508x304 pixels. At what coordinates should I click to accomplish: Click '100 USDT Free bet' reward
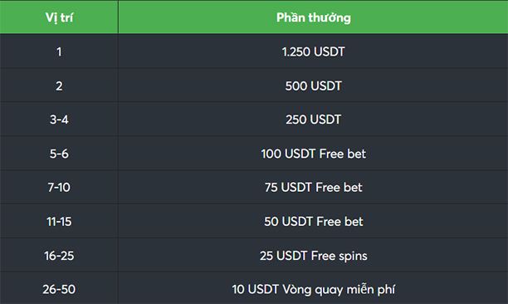coord(313,154)
